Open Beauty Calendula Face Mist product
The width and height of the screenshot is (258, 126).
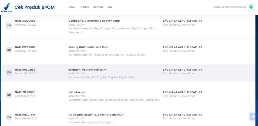coord(88,47)
